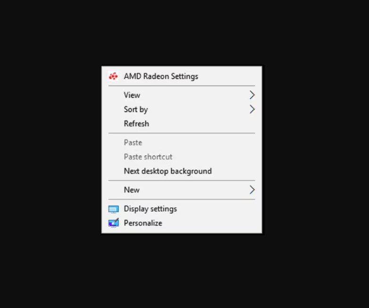
Task: Click the Personalize paintbrush monitor icon
Action: tap(113, 223)
